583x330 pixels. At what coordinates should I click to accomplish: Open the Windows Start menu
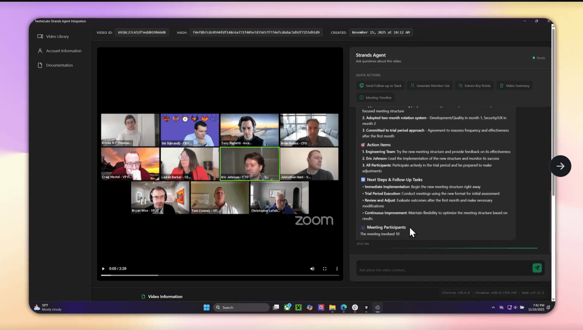[x=207, y=308]
